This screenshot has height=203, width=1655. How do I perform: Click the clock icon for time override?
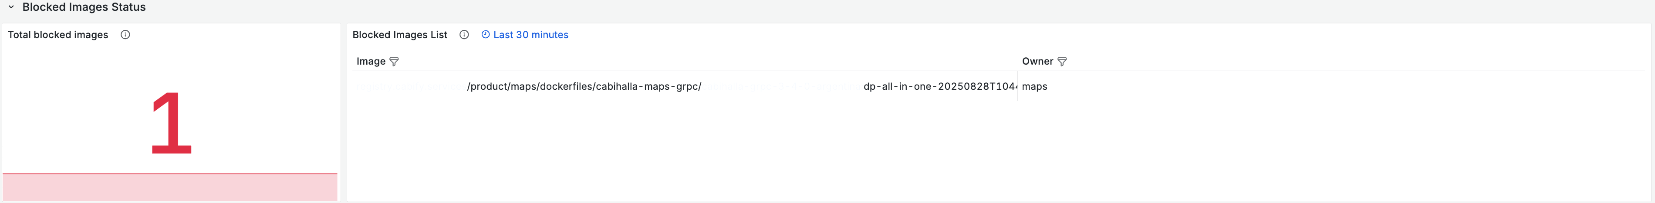coord(486,35)
